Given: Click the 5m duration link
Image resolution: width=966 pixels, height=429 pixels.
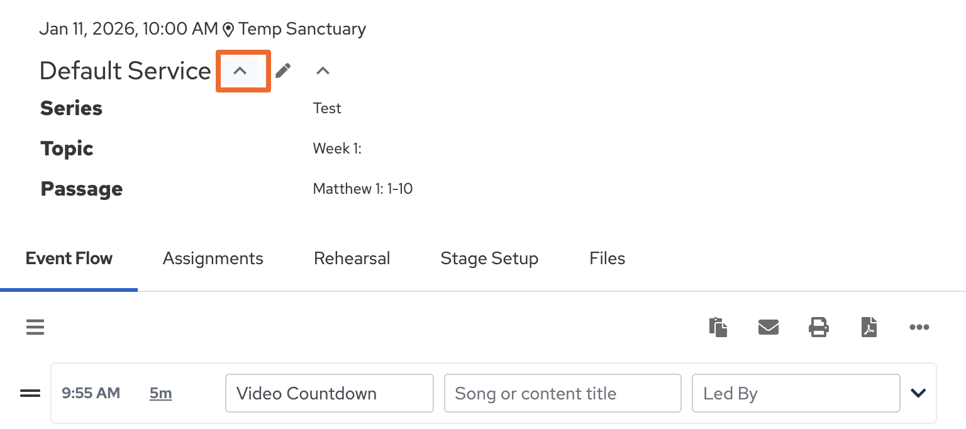Looking at the screenshot, I should [160, 394].
